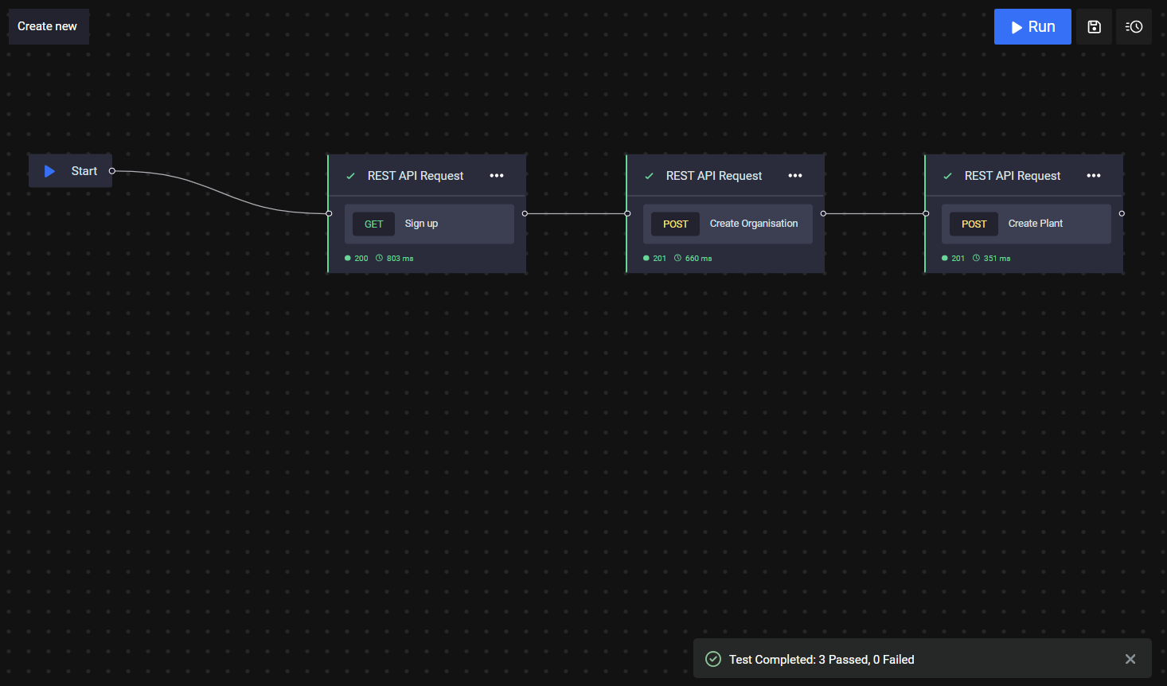The height and width of the screenshot is (686, 1167).
Task: Click the Create Organisation request name
Action: pos(754,224)
